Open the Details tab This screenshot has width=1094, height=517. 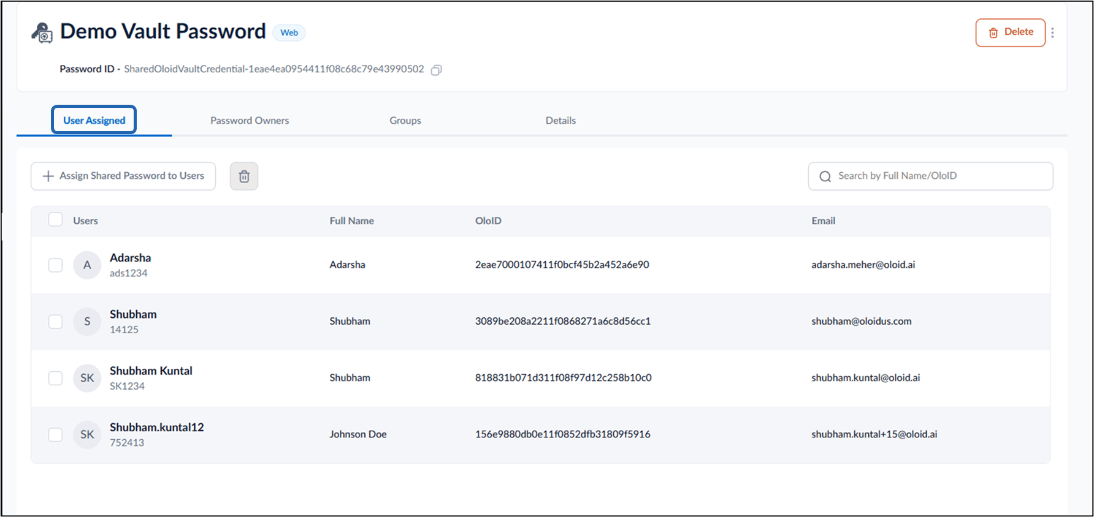point(560,121)
